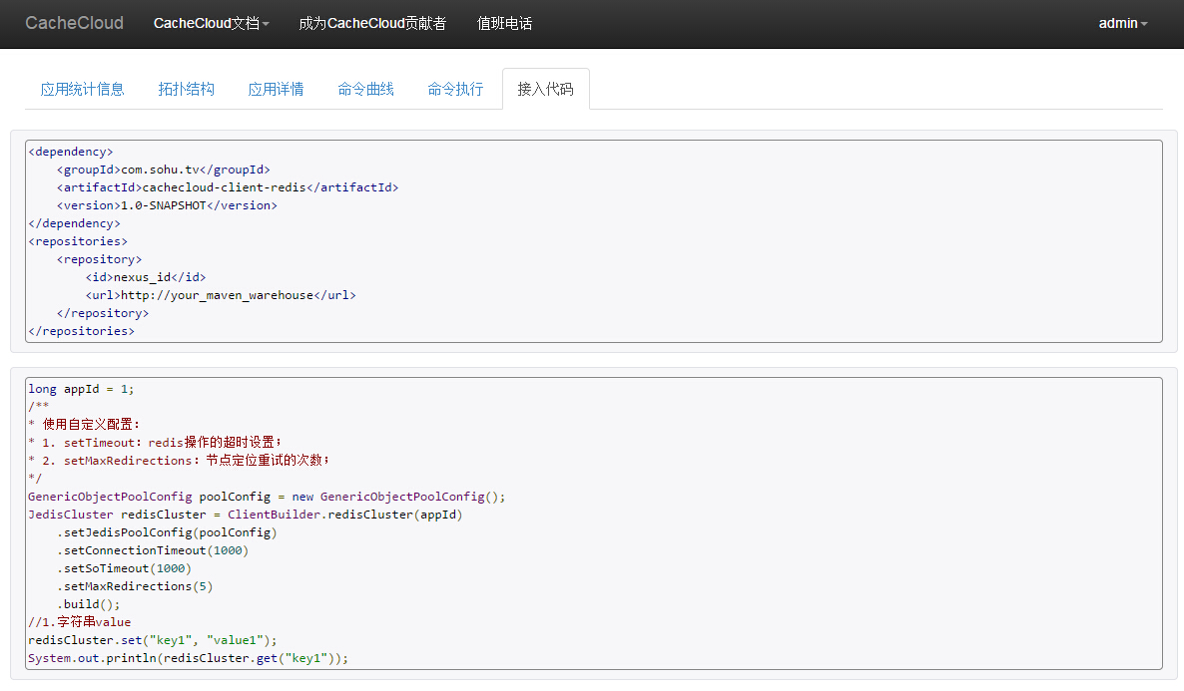Screen dimensions: 1184x691
Task: Click the setMaxRedirections comment line
Action: coord(179,461)
